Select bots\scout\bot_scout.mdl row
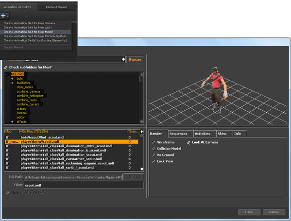The height and width of the screenshot is (221, 291). click(71, 137)
